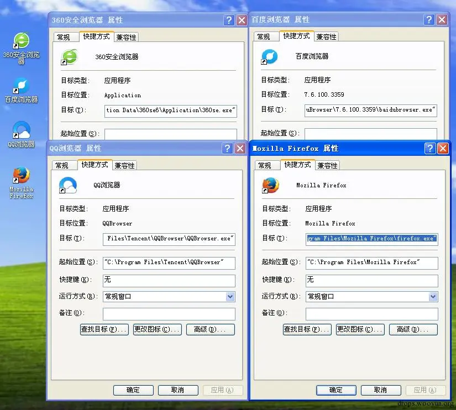Open the 百度浏览器 desktop shortcut icon
Image resolution: width=456 pixels, height=410 pixels.
point(21,86)
